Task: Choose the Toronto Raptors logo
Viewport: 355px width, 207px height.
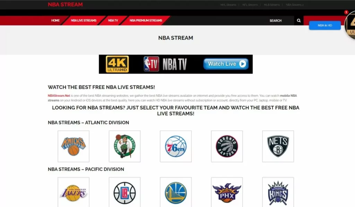Action: pos(227,146)
